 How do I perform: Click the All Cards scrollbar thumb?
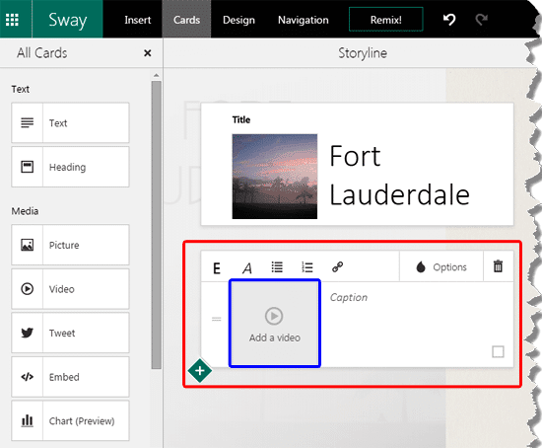[157, 225]
